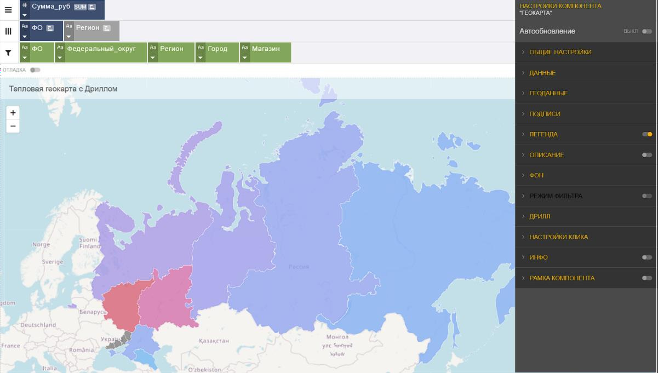Turn on the Описание switch

[x=647, y=155]
